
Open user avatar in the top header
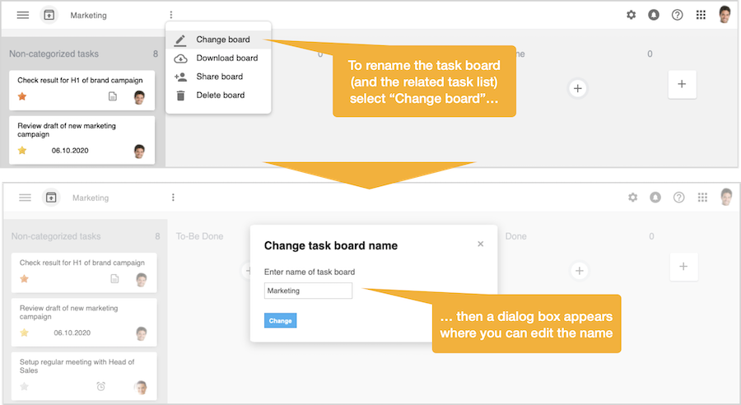tap(725, 15)
